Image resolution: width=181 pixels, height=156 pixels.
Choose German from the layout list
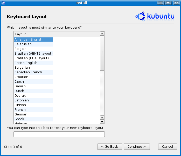pos(21,114)
